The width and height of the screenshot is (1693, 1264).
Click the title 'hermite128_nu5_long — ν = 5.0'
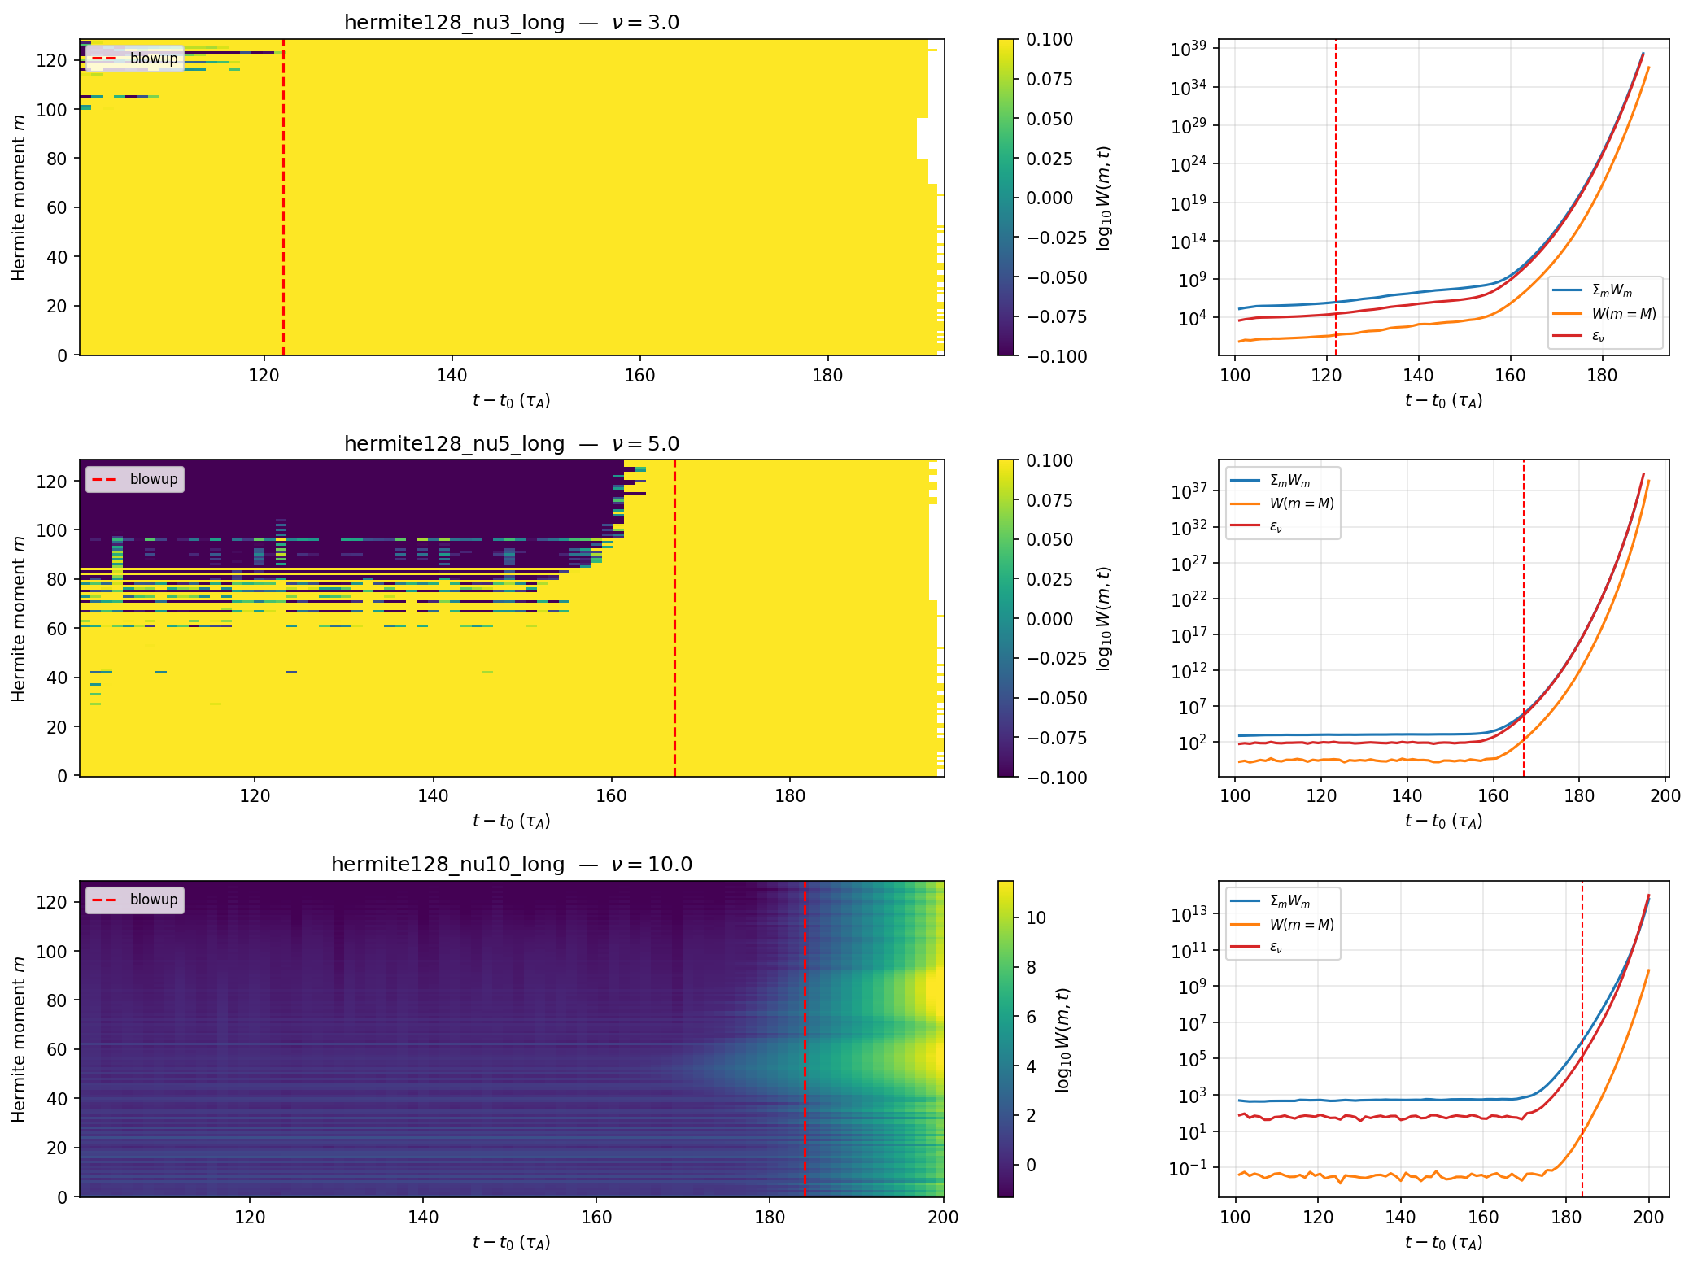(512, 443)
